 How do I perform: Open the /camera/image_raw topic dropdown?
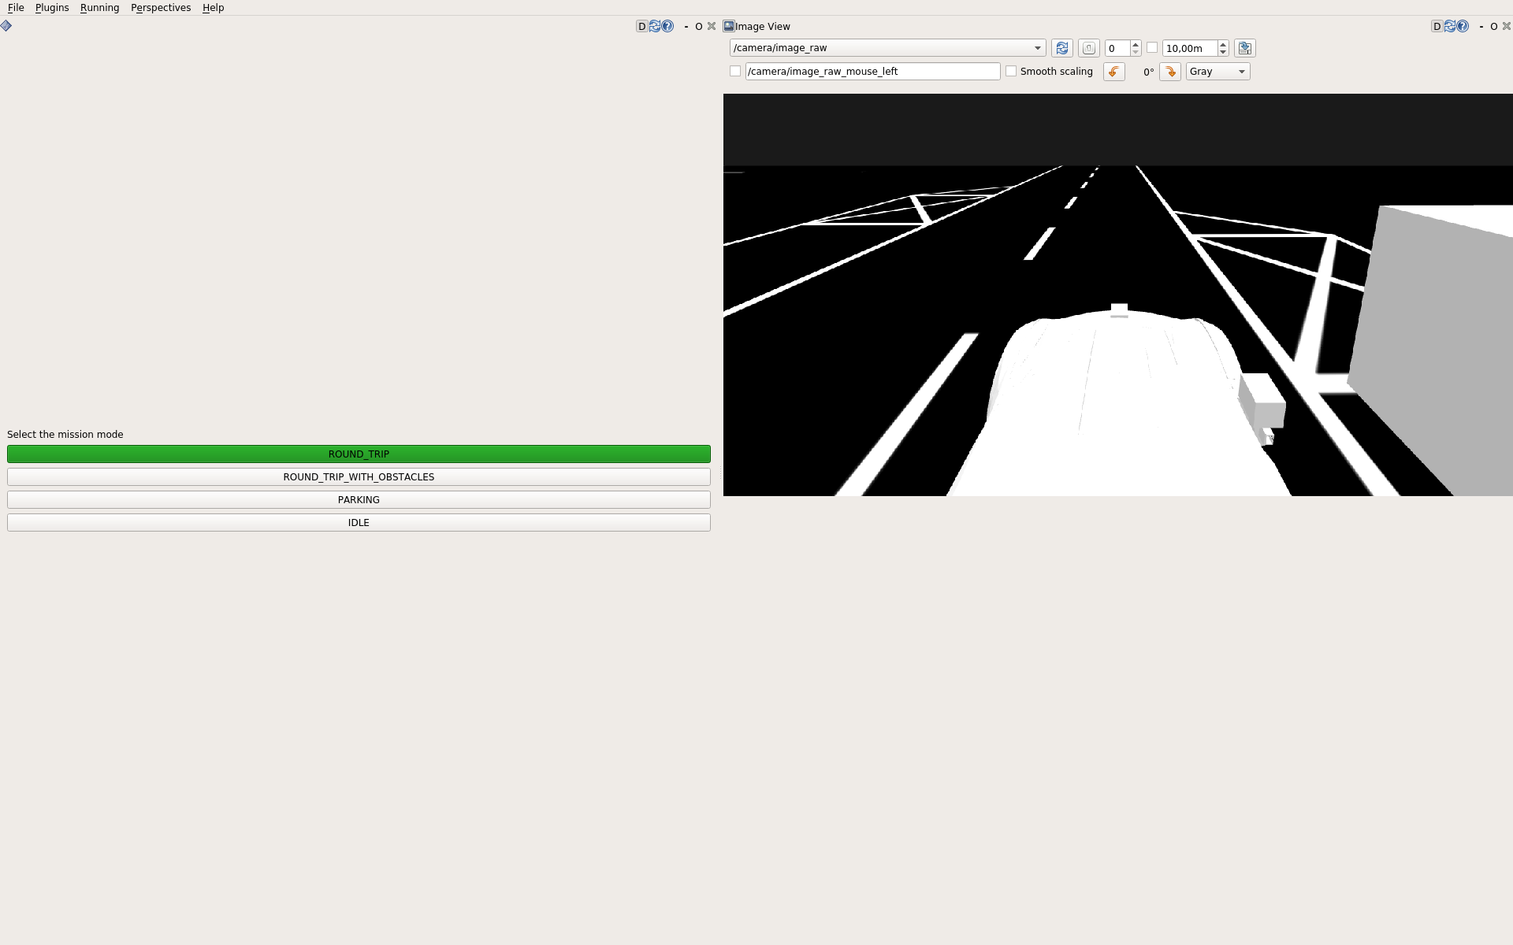point(1037,47)
